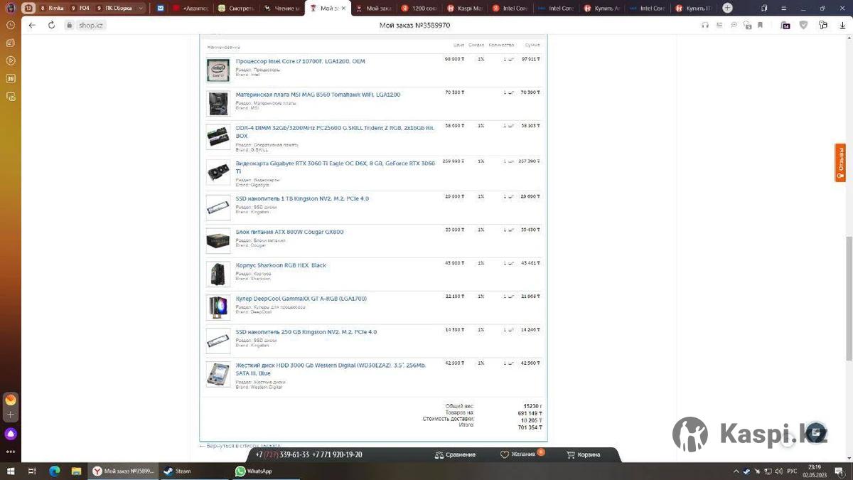Open the Отзывы feedback side tab
The height and width of the screenshot is (480, 853).
(x=840, y=163)
